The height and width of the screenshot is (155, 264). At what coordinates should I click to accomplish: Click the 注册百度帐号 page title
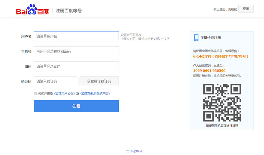coord(69,11)
